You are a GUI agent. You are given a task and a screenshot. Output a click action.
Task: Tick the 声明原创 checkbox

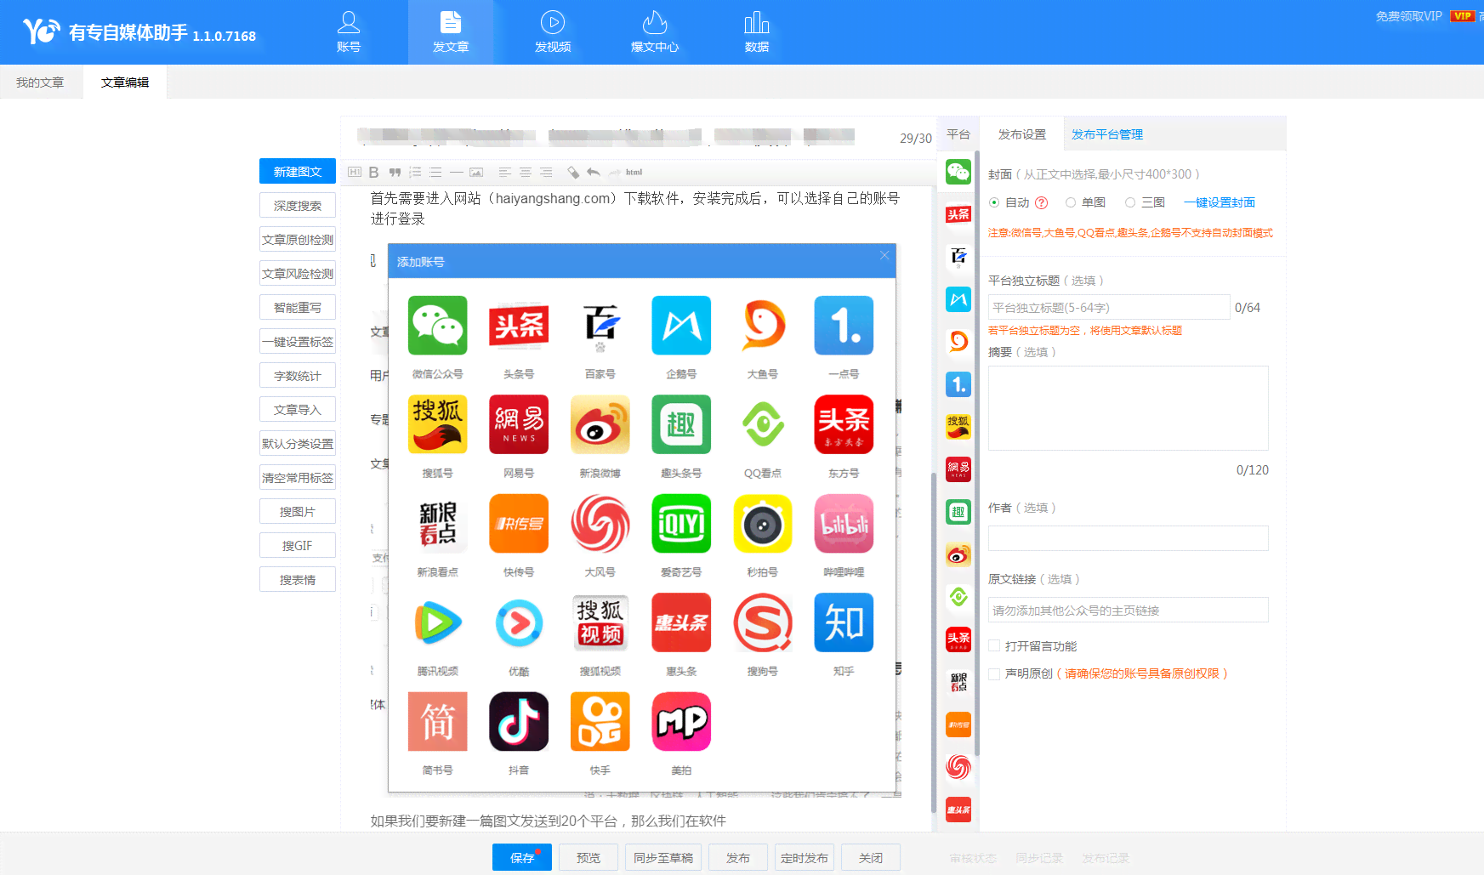point(994,673)
